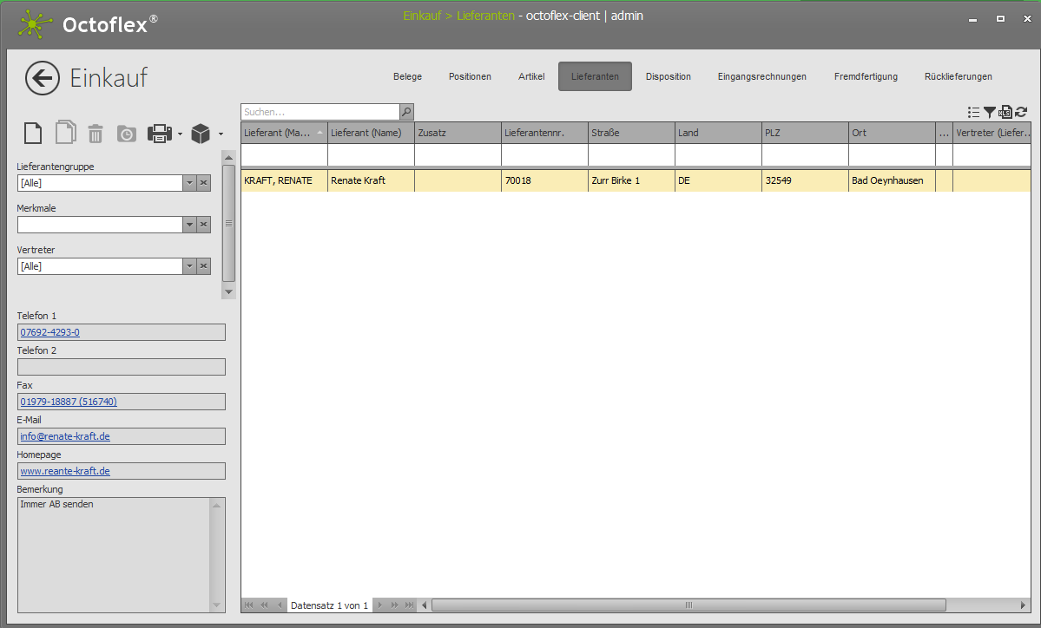The image size is (1041, 628).
Task: Click the printer icon in the toolbar
Action: [160, 133]
